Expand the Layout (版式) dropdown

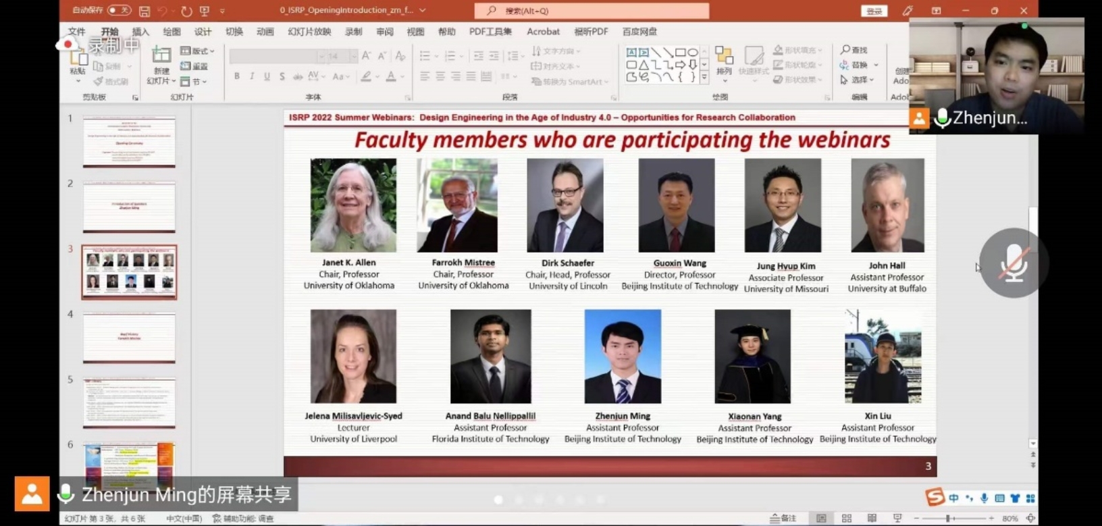coord(199,51)
